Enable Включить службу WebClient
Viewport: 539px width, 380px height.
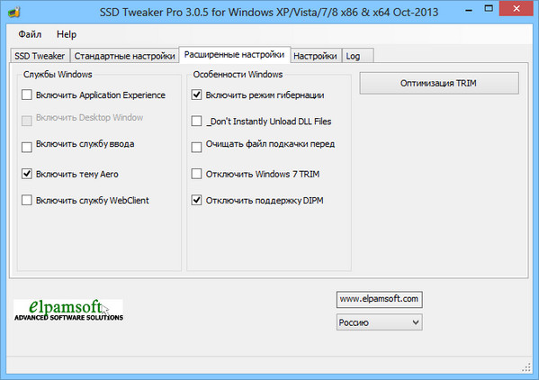coord(27,200)
